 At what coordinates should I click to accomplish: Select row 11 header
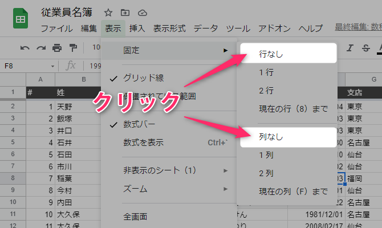point(13,214)
